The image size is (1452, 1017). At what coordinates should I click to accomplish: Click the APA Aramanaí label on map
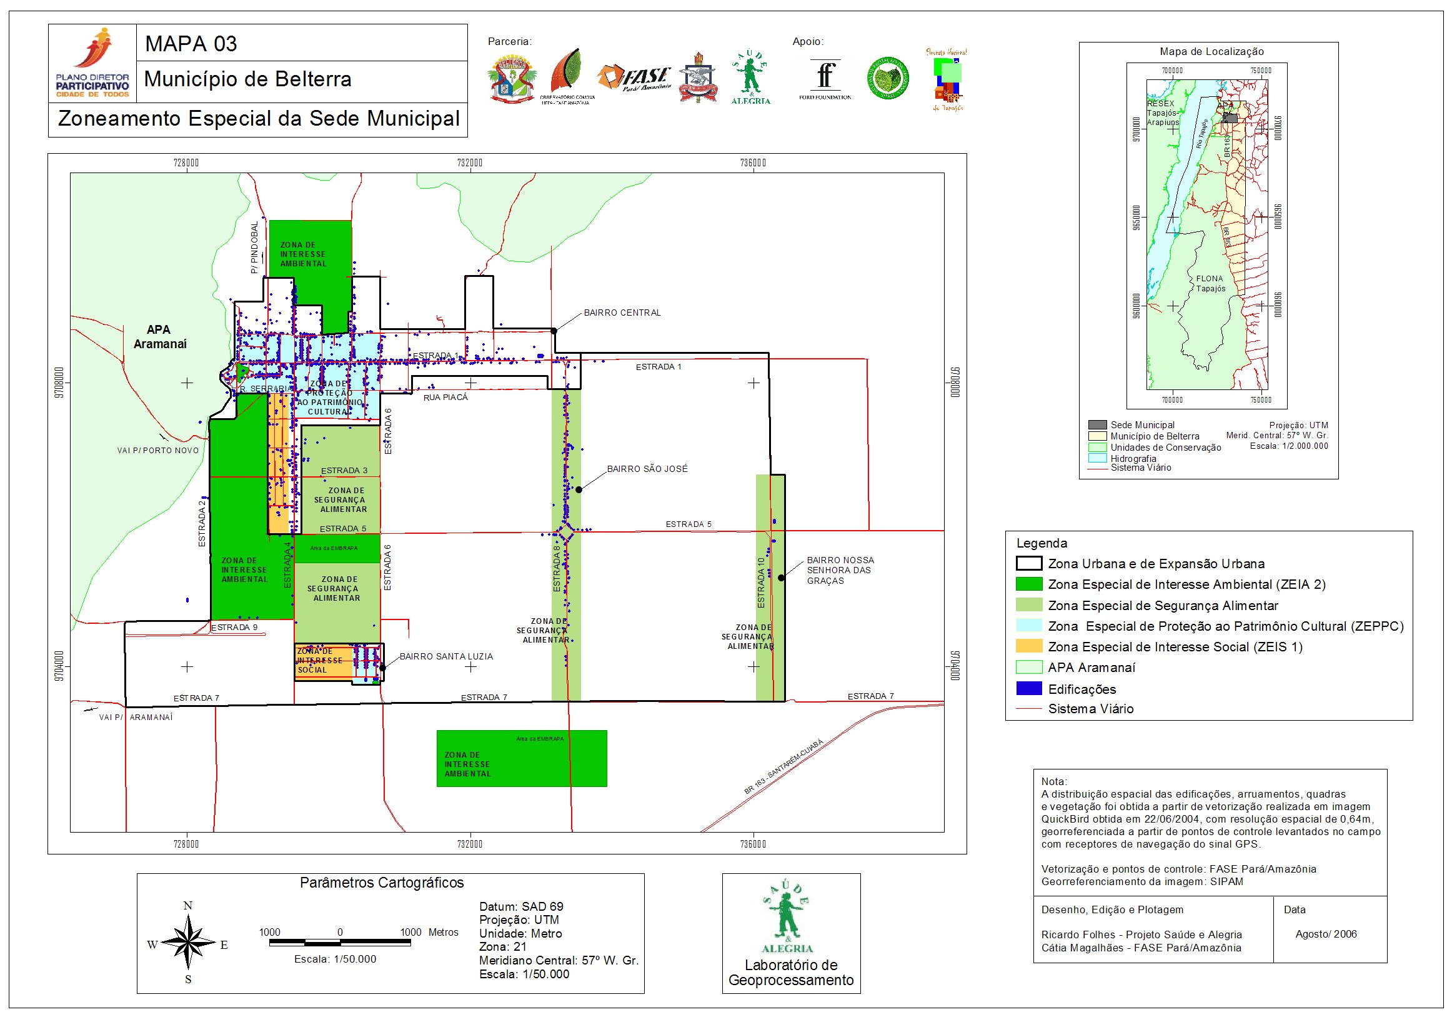coord(159,337)
